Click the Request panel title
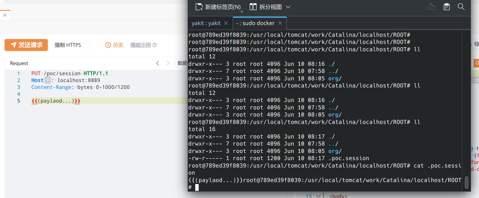 pos(19,63)
